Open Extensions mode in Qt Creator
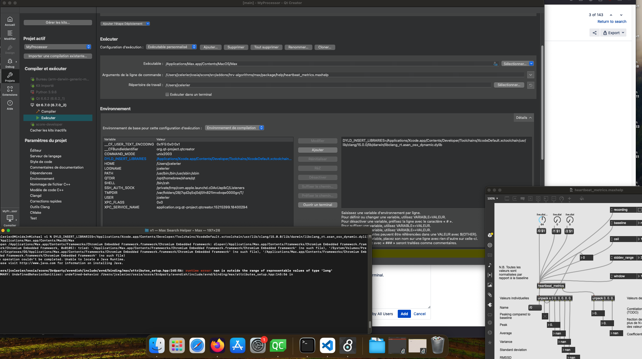 coord(10,91)
